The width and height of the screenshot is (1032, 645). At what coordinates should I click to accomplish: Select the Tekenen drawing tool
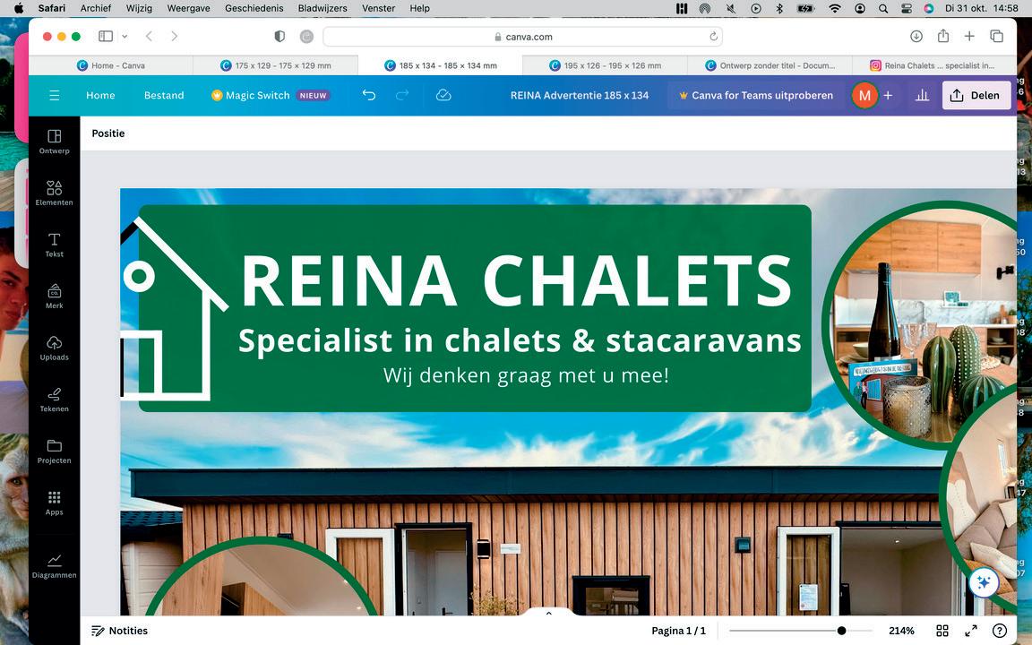(x=54, y=400)
